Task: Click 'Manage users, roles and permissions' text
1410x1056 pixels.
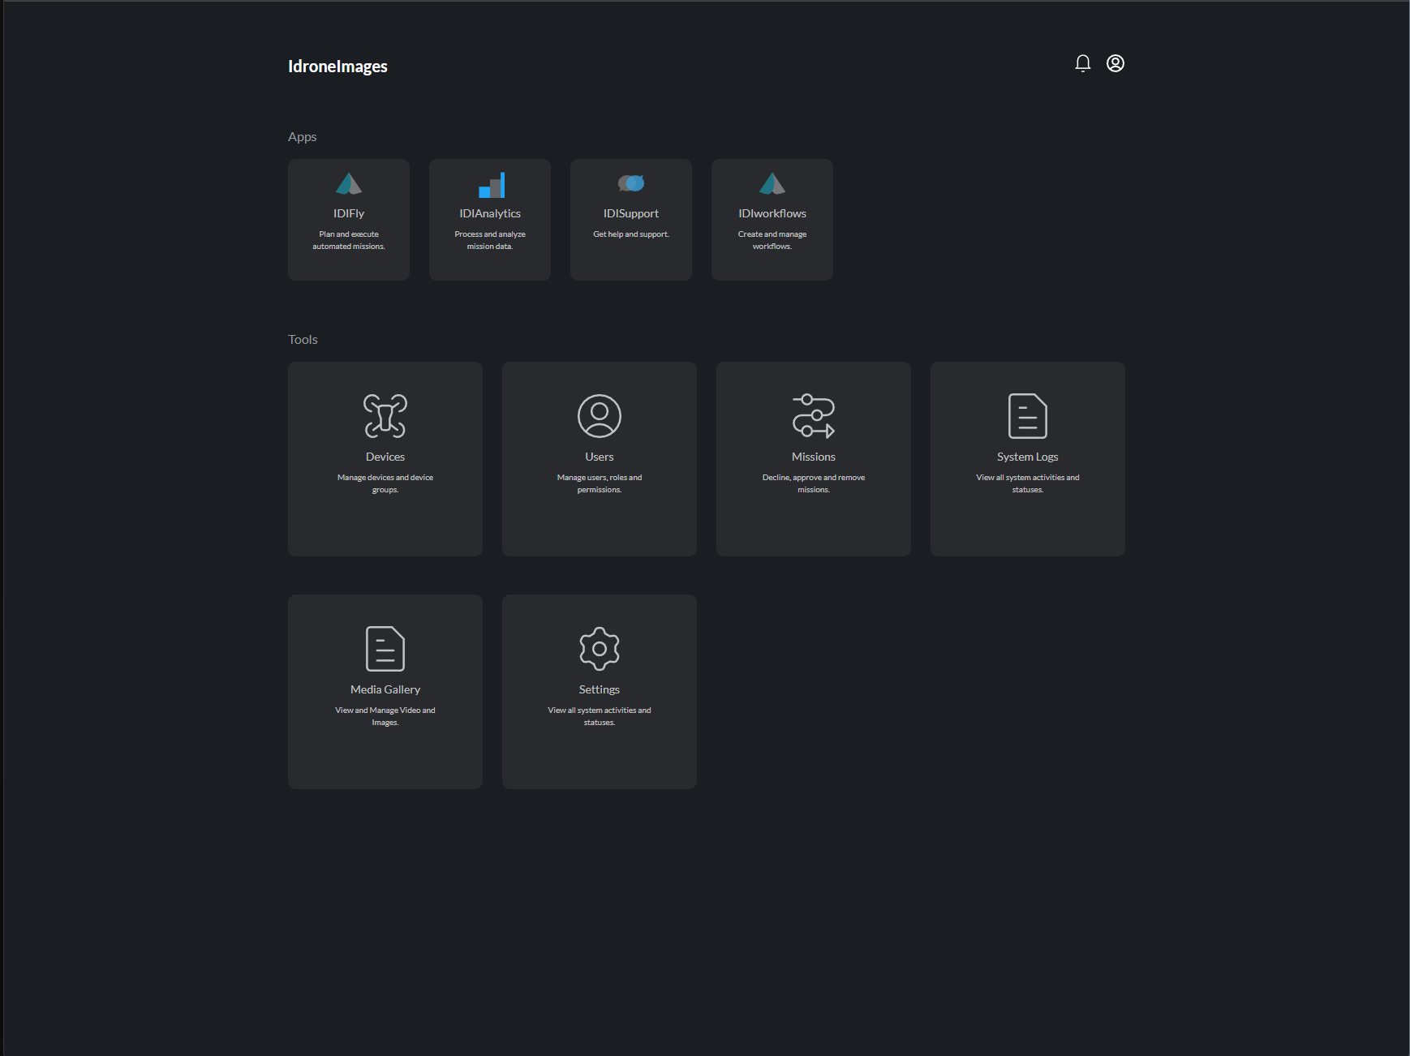Action: coord(600,483)
